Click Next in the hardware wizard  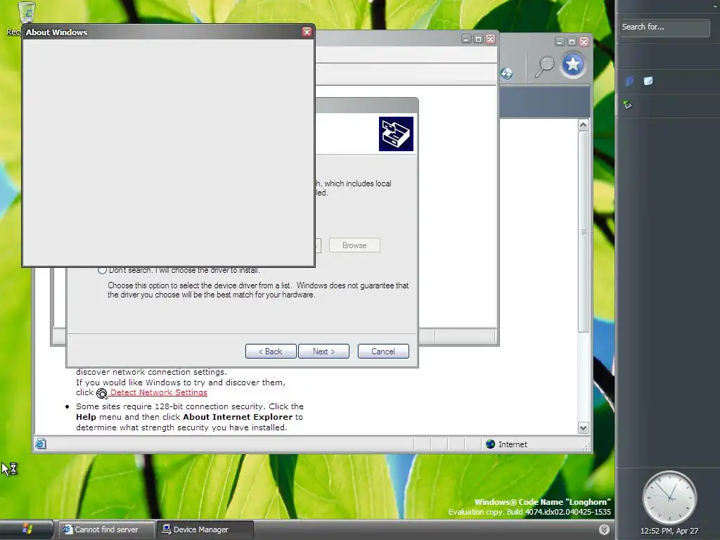coord(323,352)
